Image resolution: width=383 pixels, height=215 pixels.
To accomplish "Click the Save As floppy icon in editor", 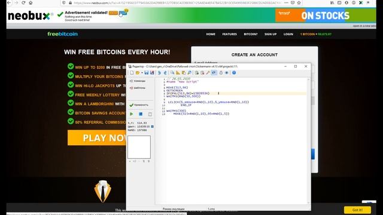I will point(152,73).
